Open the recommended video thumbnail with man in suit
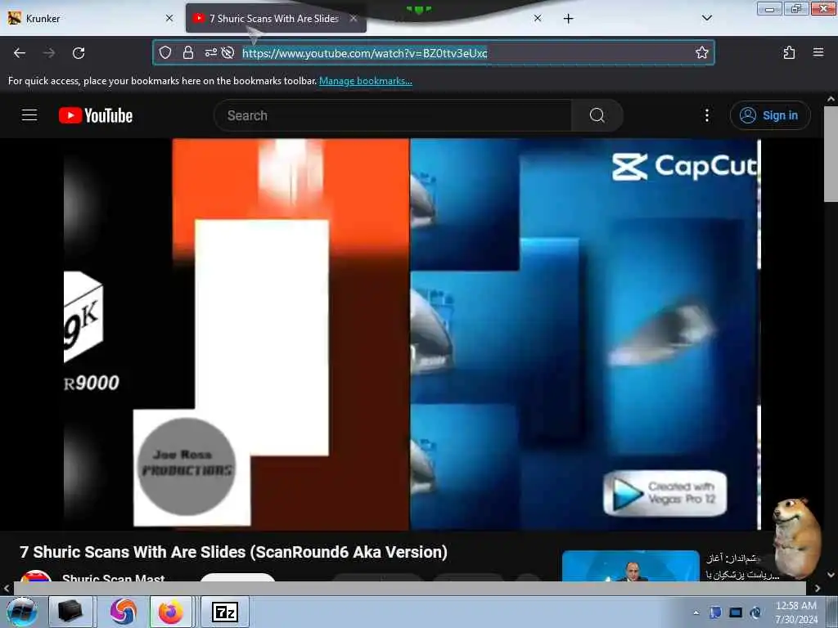Viewport: 838px width, 628px height. [631, 566]
